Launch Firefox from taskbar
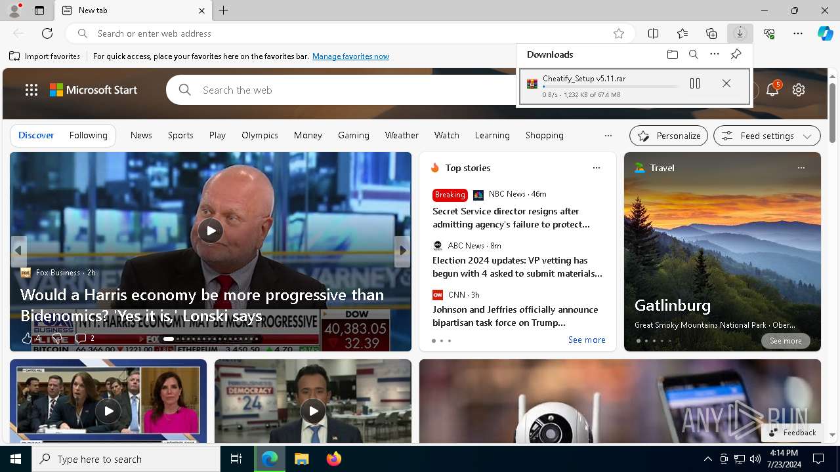The width and height of the screenshot is (840, 472). (x=334, y=459)
